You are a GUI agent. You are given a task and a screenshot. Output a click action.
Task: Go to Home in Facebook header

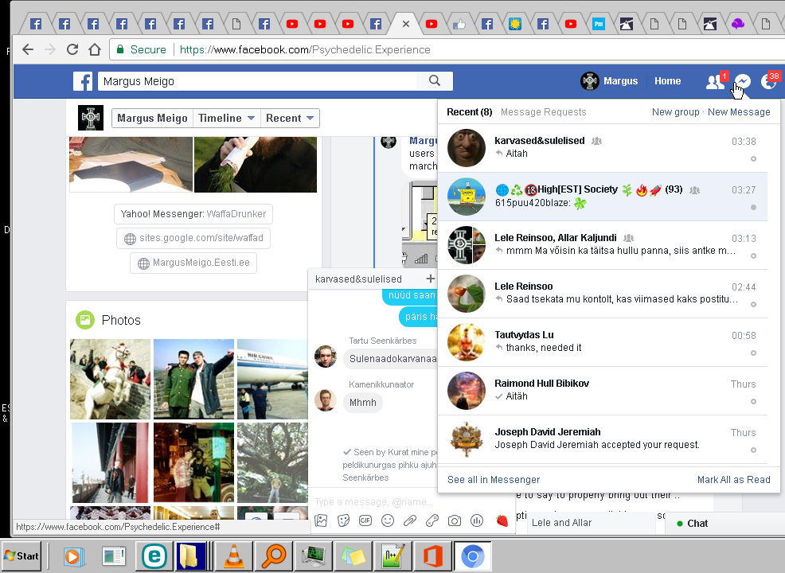click(667, 81)
